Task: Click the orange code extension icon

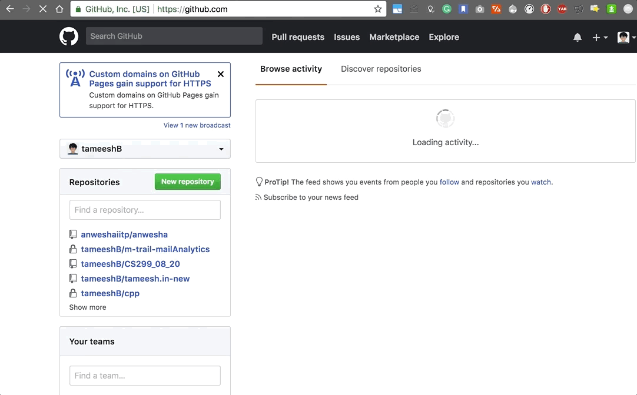Action: [496, 9]
